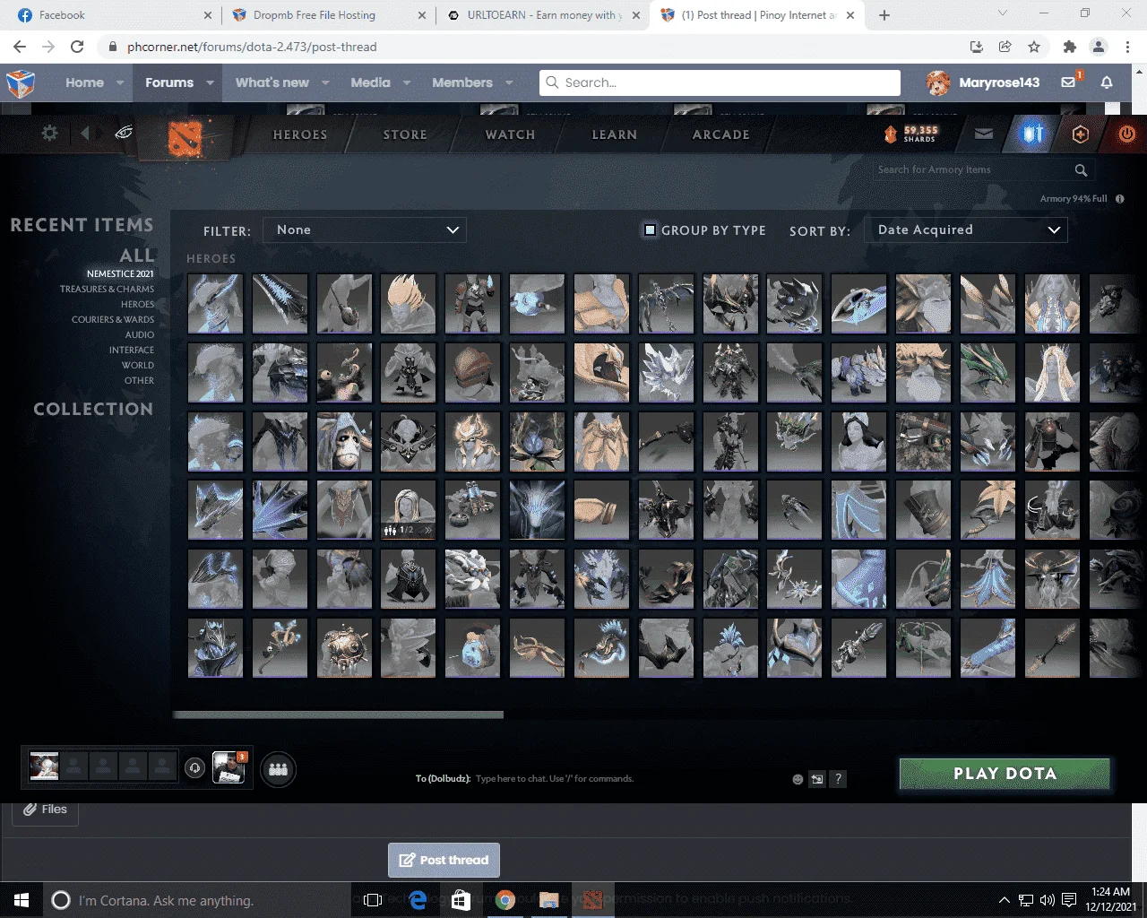Select the COURIERS & WARDS category
Image resolution: width=1147 pixels, height=918 pixels.
point(113,319)
